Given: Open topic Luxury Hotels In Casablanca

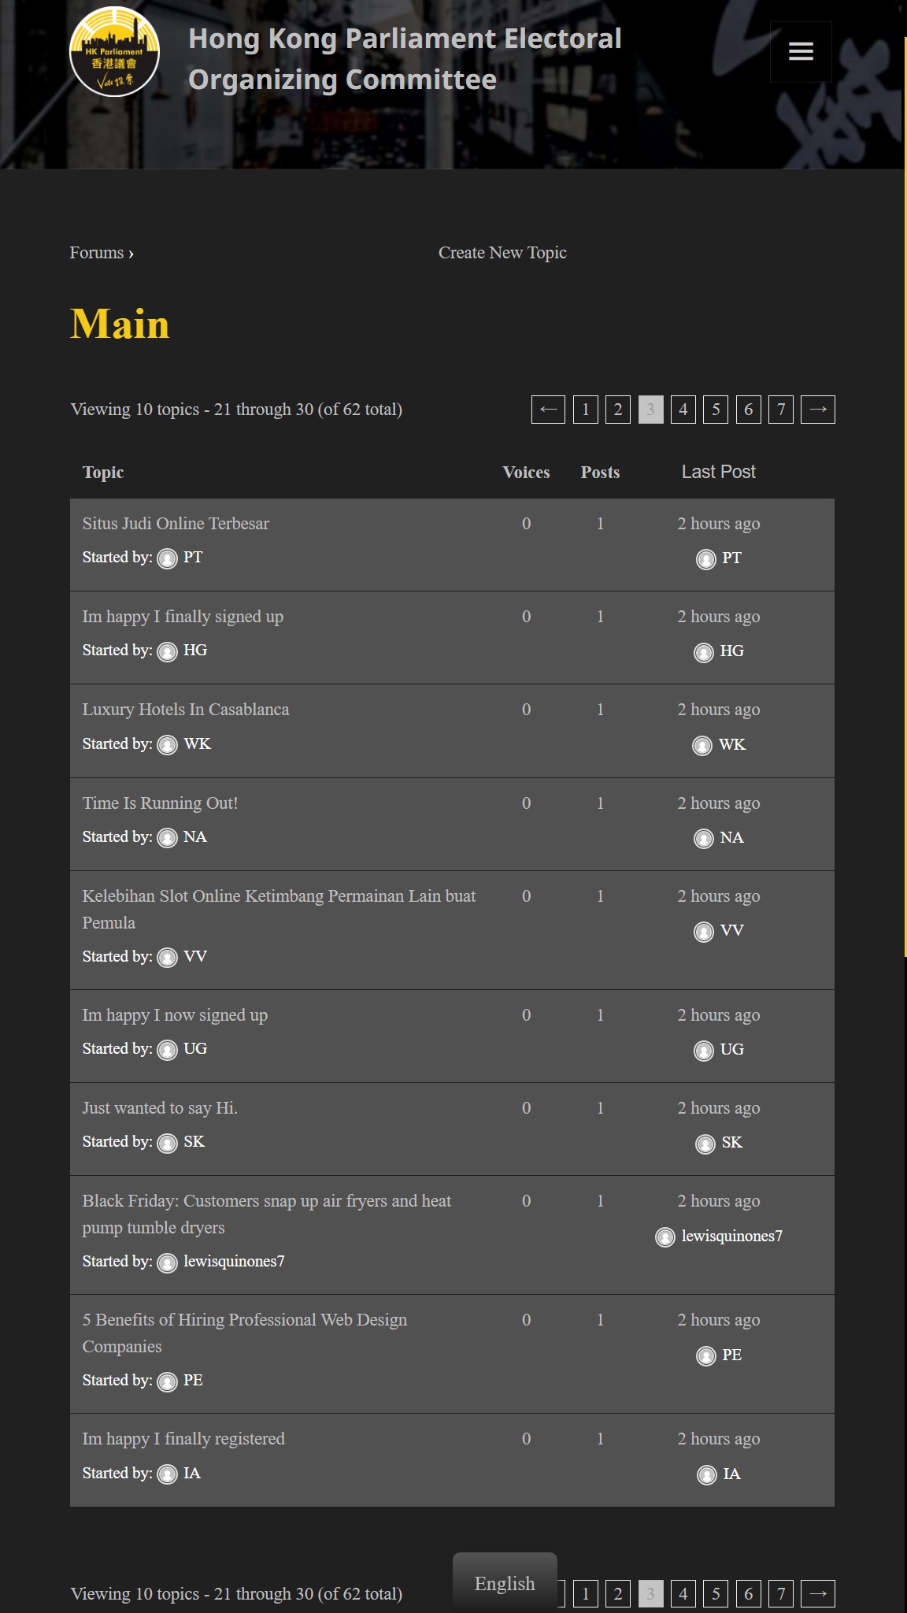Looking at the screenshot, I should click(186, 710).
